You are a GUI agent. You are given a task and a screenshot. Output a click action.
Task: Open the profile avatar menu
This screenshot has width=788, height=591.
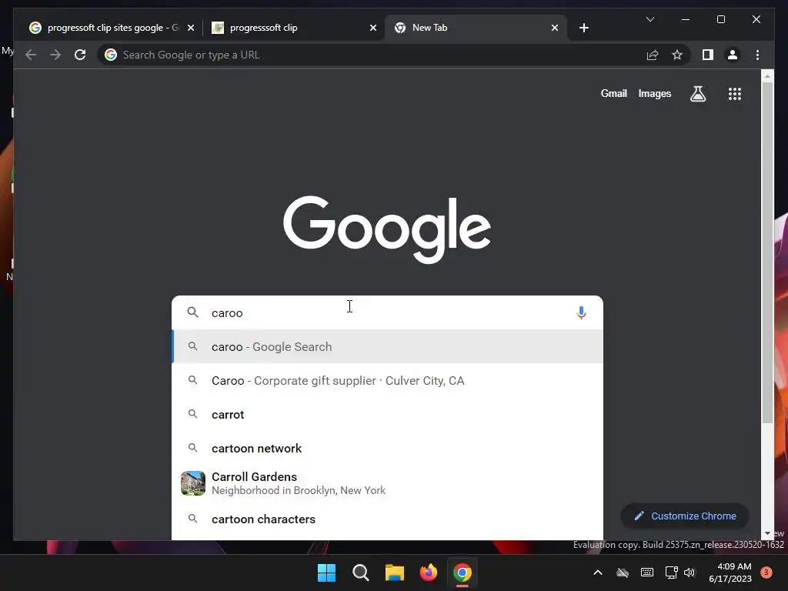[x=733, y=55]
